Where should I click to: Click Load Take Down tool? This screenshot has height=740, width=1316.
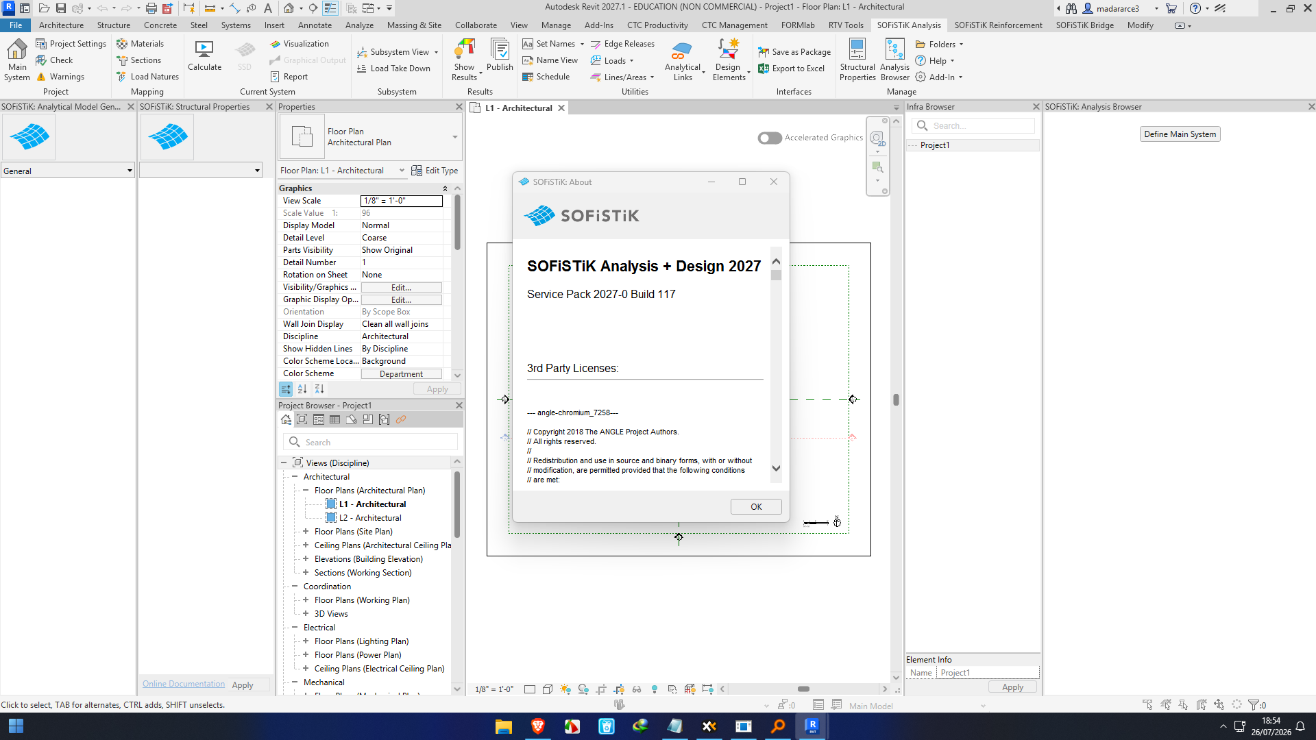[393, 69]
